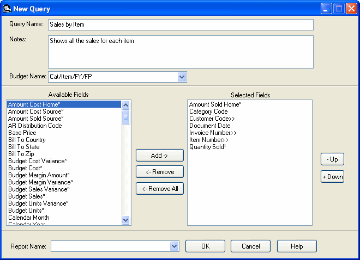The height and width of the screenshot is (260, 360).
Task: Select Amount Sold Home* in Selected Fields
Action: pos(250,104)
